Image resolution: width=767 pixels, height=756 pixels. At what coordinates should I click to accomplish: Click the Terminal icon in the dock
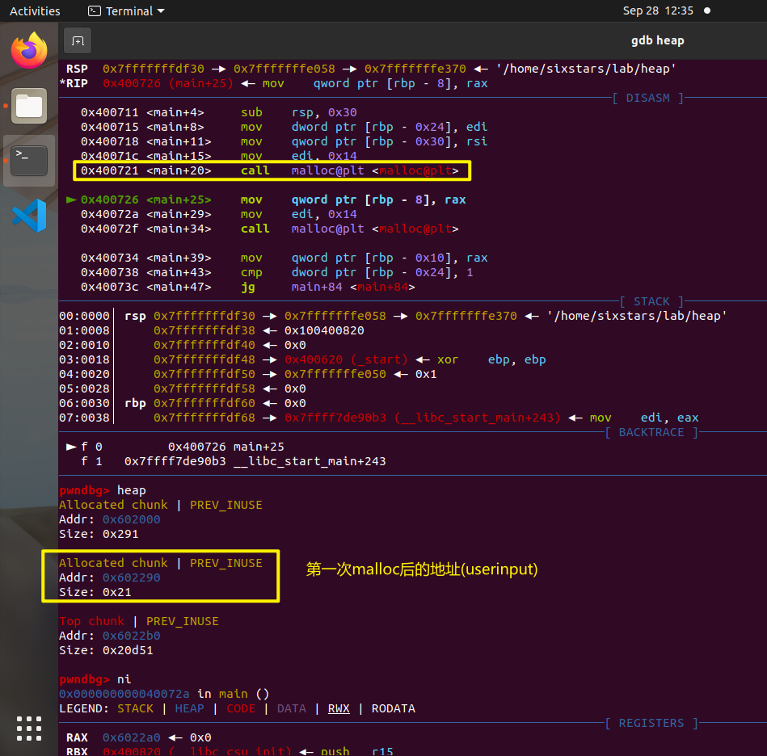pyautogui.click(x=29, y=160)
